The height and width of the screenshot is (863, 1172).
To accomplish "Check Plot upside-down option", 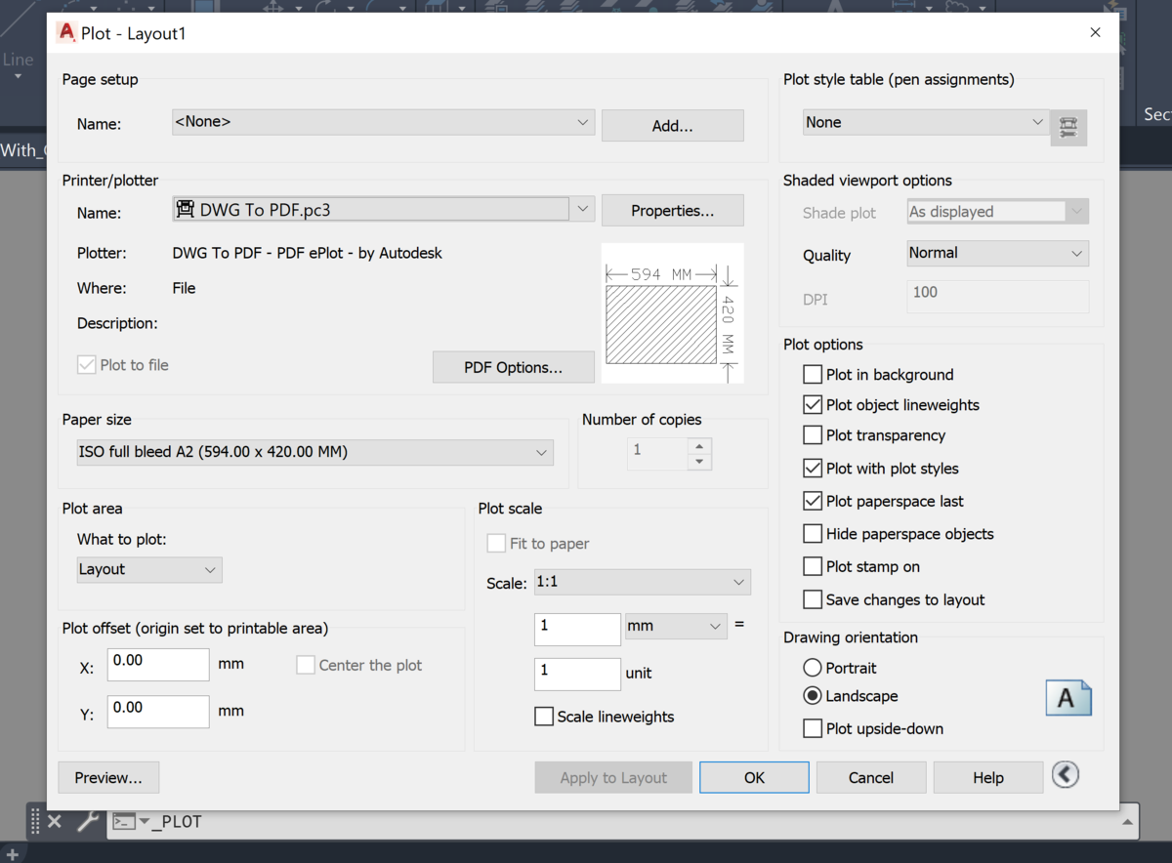I will click(x=813, y=728).
